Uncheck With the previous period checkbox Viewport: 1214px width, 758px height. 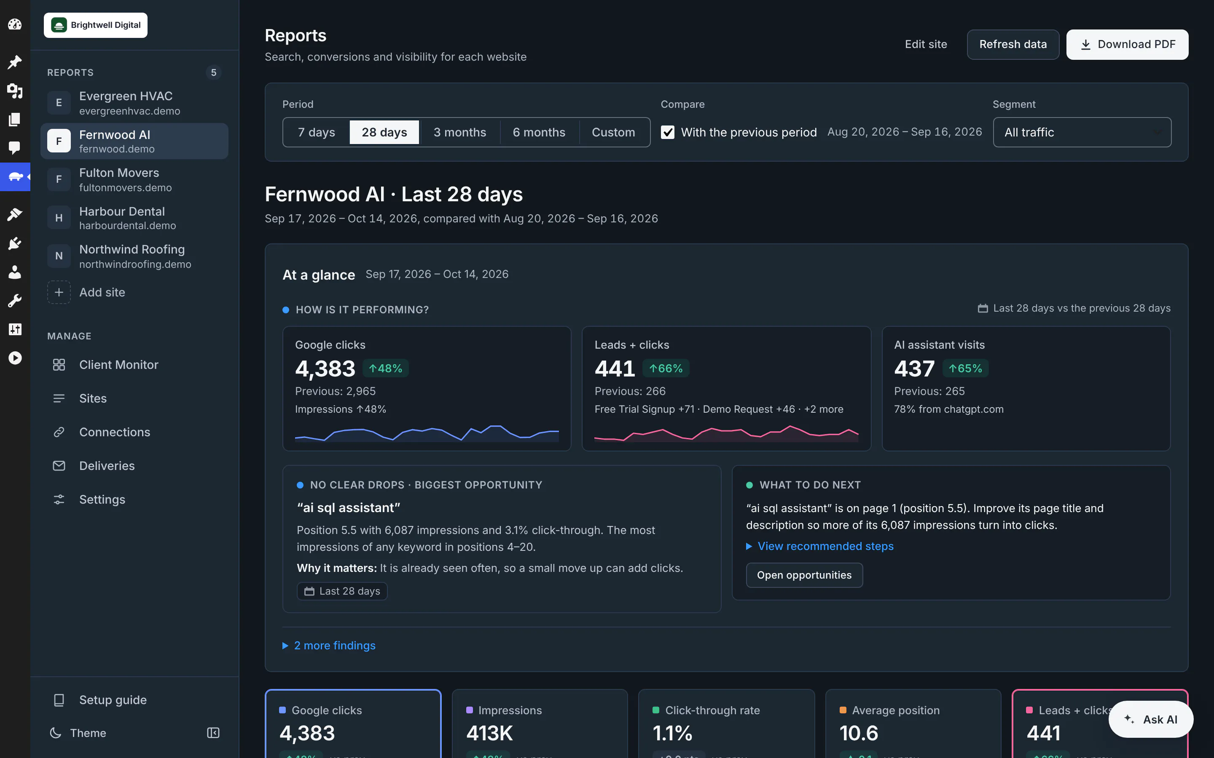[668, 132]
